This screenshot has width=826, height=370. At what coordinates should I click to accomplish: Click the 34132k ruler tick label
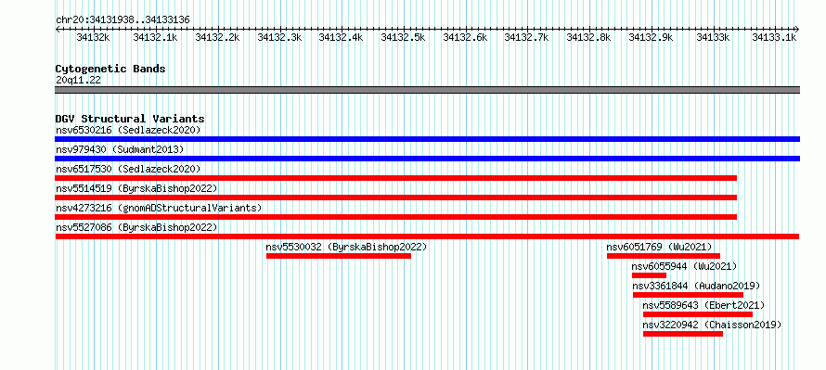(93, 37)
